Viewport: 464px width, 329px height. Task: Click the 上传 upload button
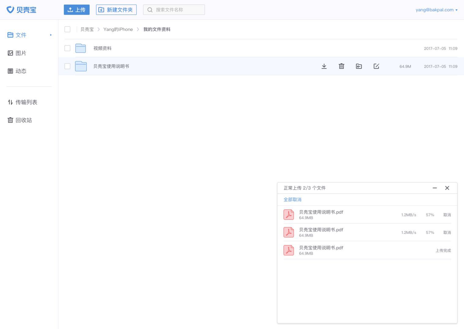pos(76,9)
